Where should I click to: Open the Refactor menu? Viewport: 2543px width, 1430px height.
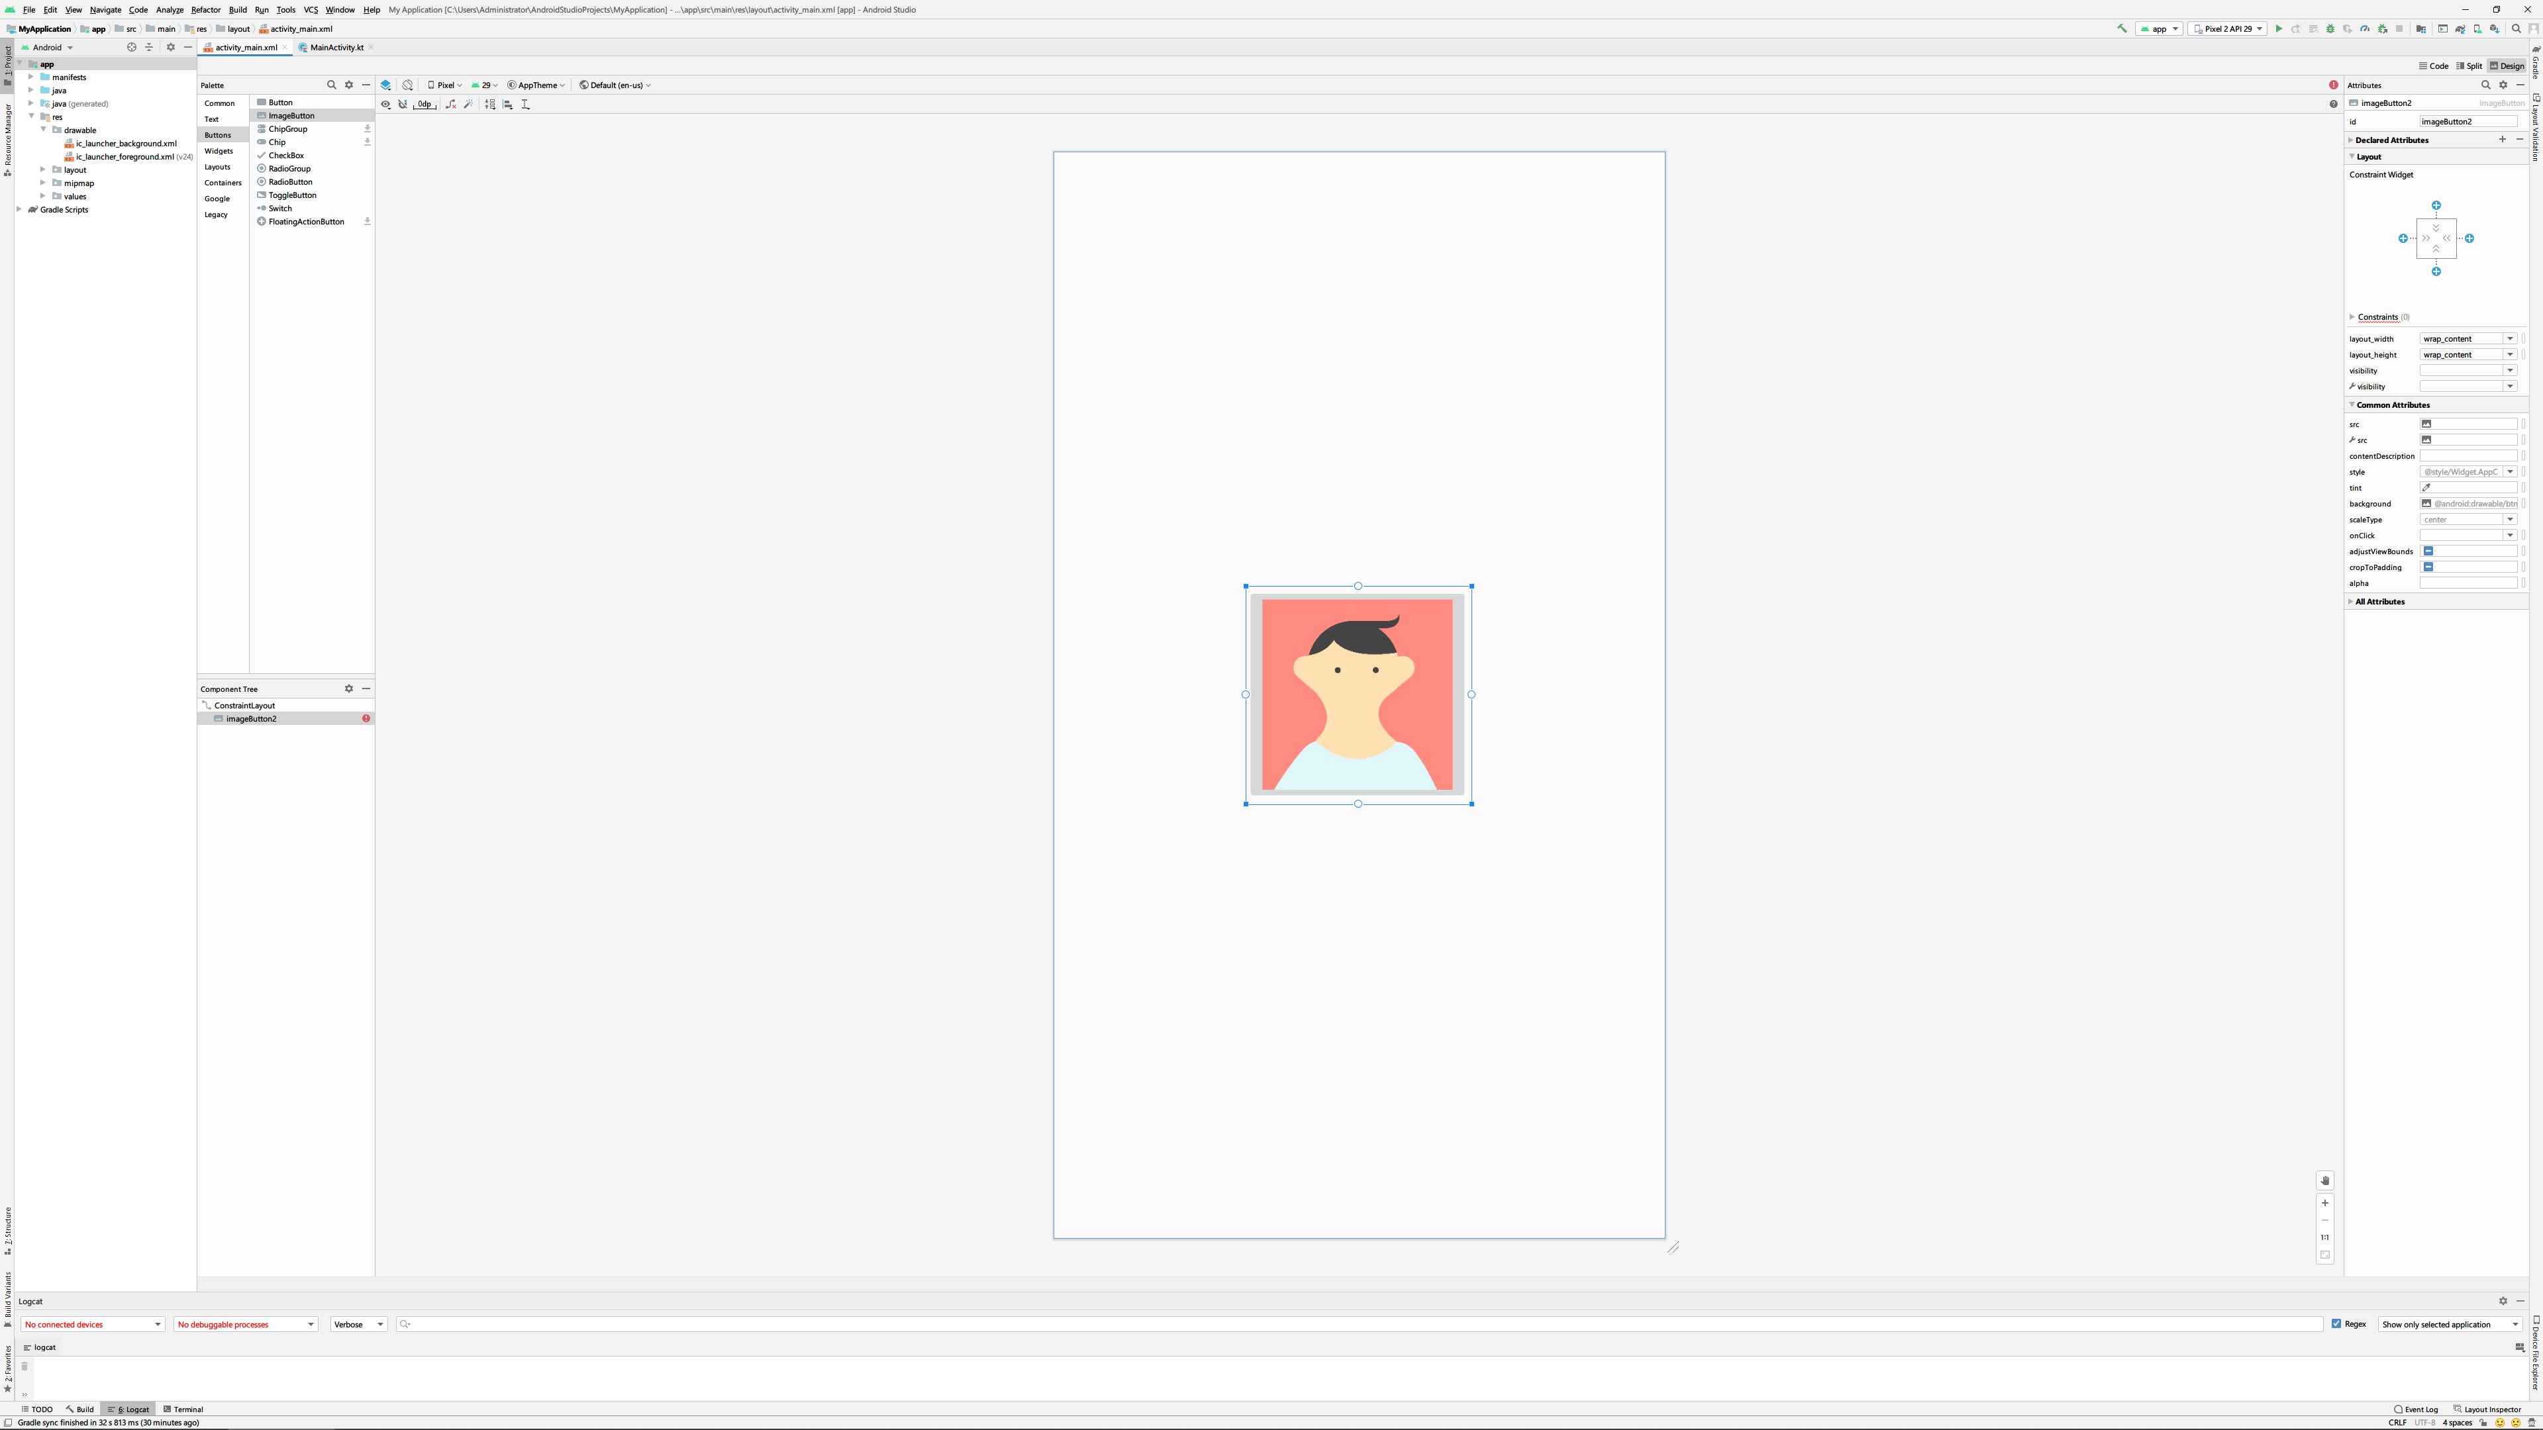click(x=205, y=10)
